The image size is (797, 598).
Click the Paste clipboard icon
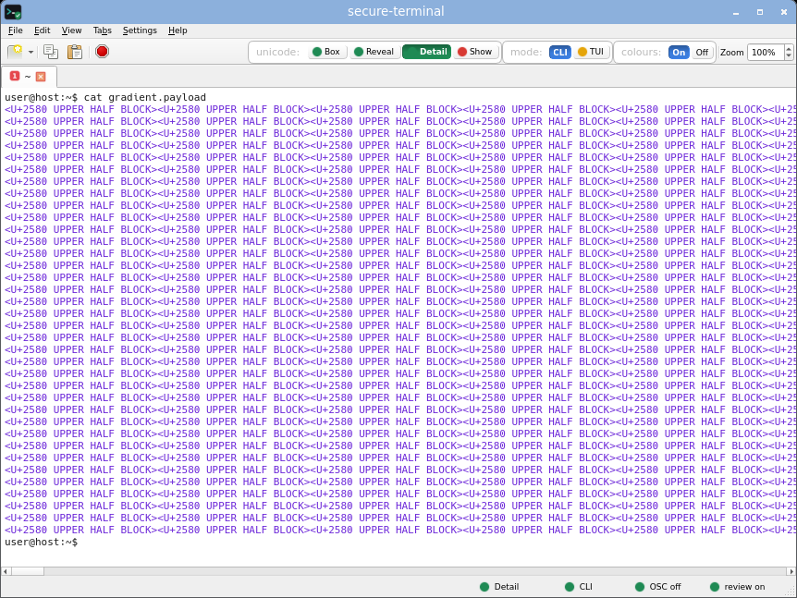coord(75,52)
